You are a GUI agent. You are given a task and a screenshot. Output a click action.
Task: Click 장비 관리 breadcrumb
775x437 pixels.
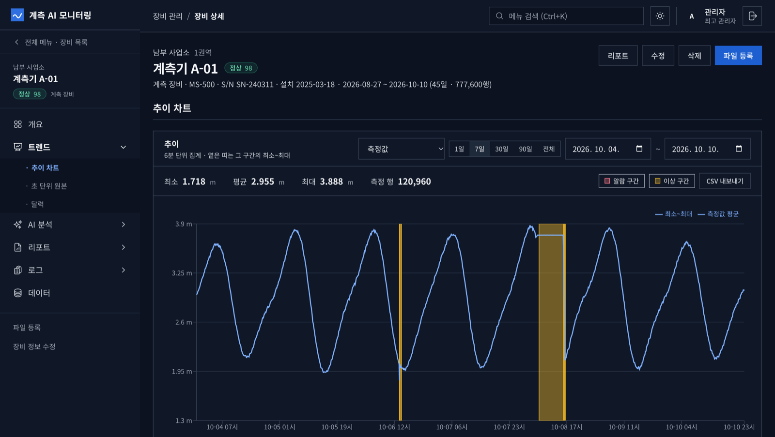(x=168, y=16)
